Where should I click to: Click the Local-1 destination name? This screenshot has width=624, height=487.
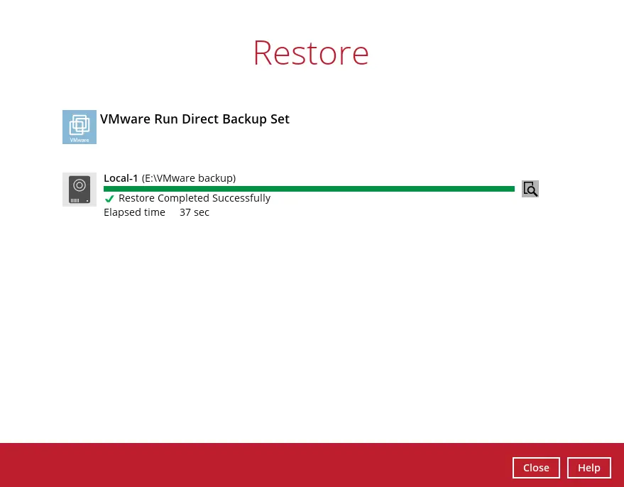click(121, 178)
